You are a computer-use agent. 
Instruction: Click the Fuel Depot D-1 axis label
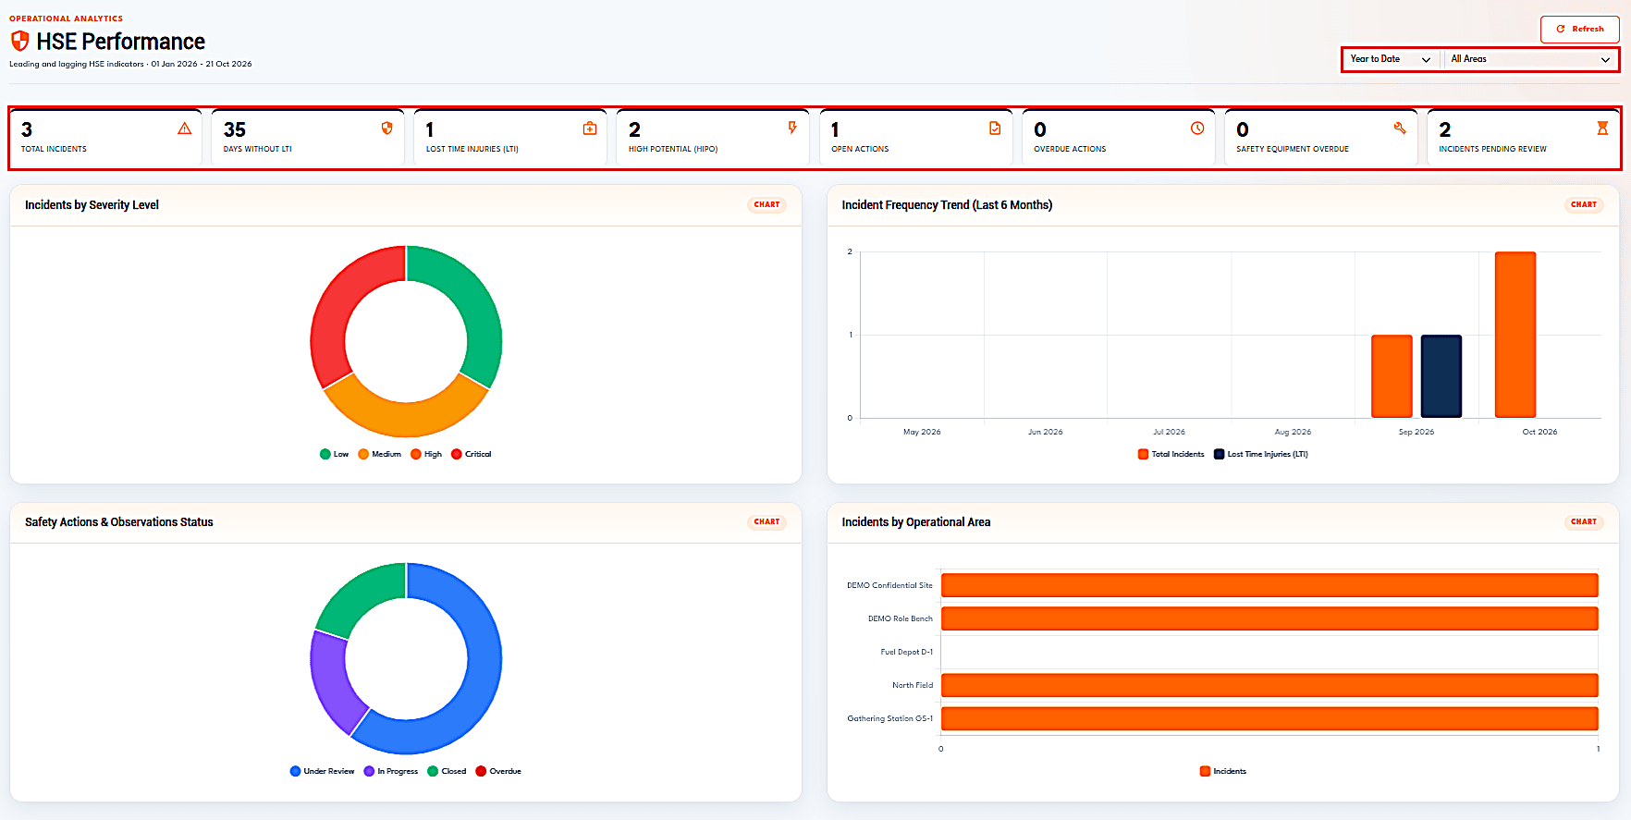coord(906,652)
